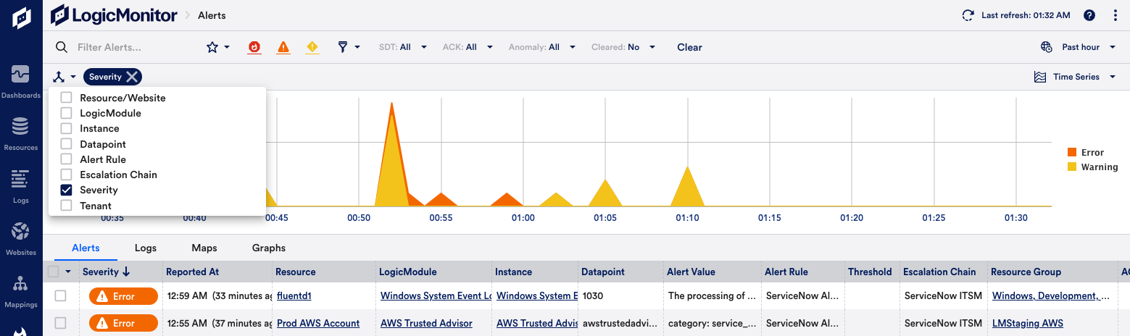The width and height of the screenshot is (1130, 336).
Task: Switch to the Logs tab
Action: pos(146,248)
